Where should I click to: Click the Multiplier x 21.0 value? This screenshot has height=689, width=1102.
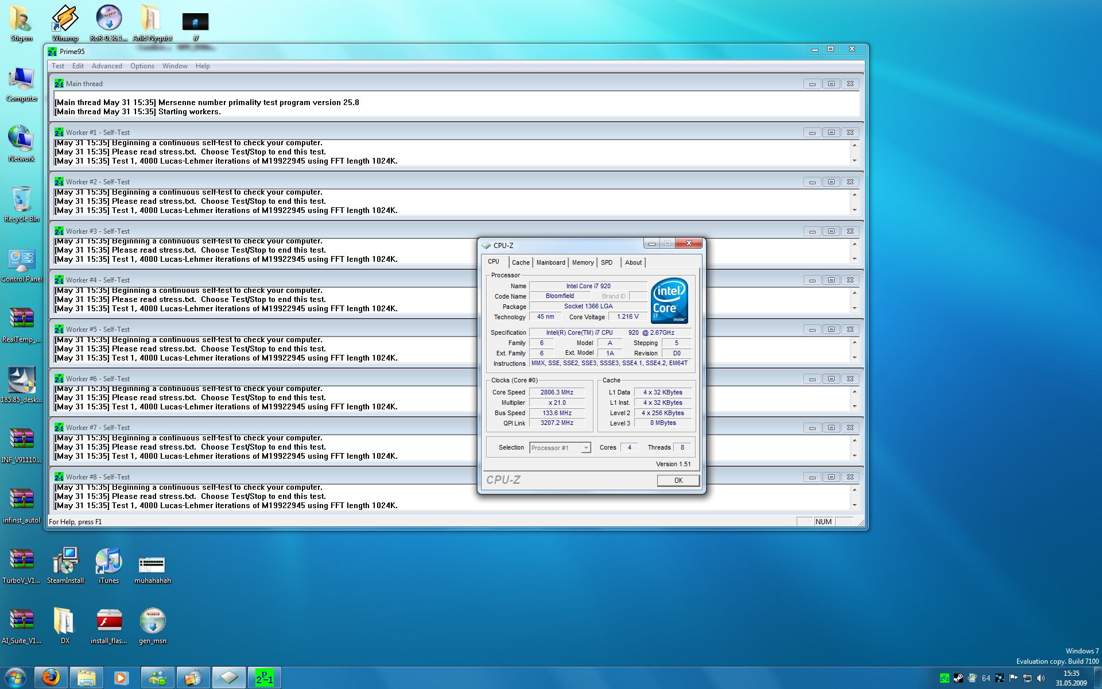click(557, 402)
